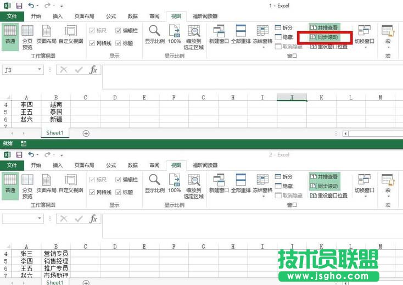Toggle Gridlines checkbox in window 2

tap(92, 192)
